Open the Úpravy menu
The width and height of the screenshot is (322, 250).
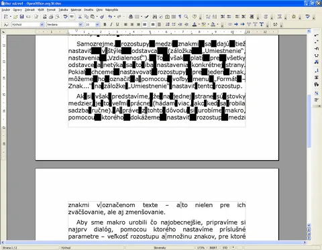17,10
